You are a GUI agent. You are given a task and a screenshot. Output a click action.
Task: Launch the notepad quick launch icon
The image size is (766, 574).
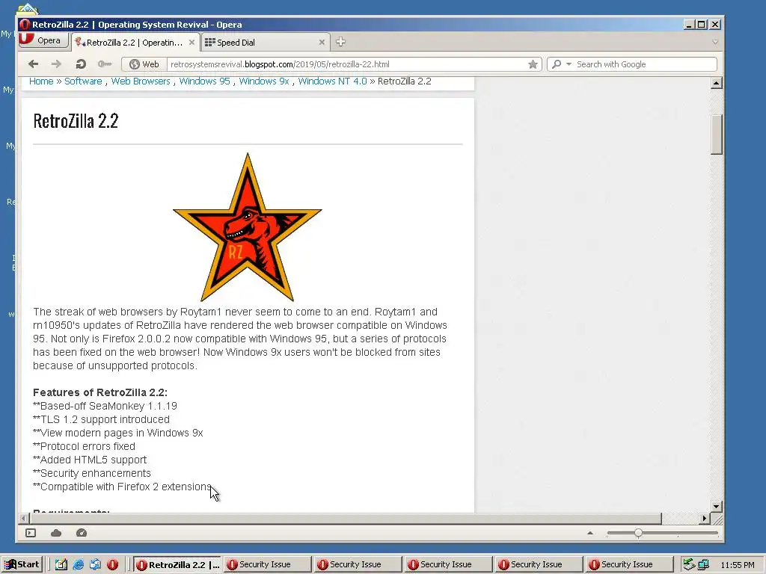pyautogui.click(x=61, y=564)
